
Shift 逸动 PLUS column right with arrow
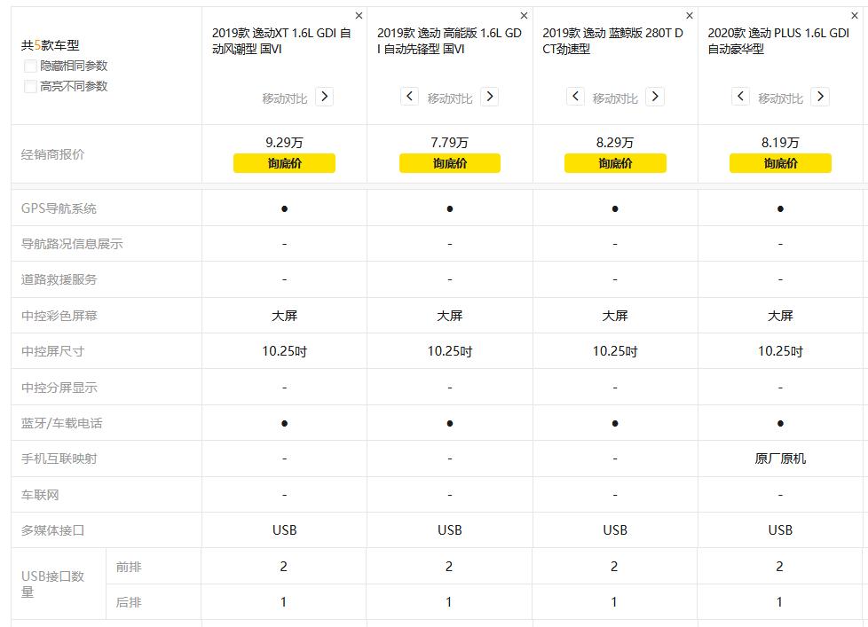821,97
